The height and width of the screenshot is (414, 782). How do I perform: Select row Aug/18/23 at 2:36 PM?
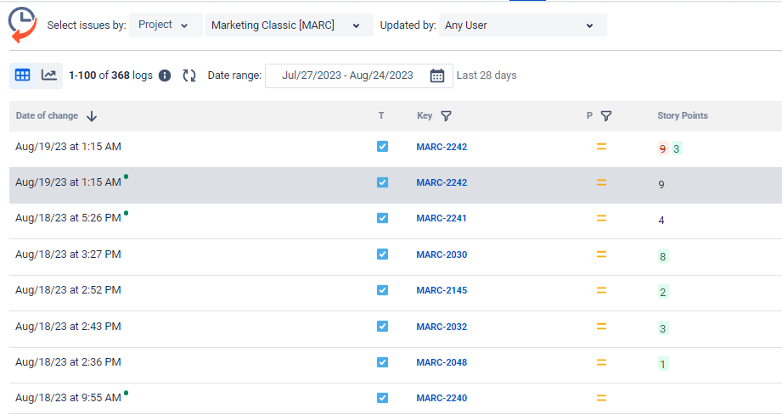(396, 365)
